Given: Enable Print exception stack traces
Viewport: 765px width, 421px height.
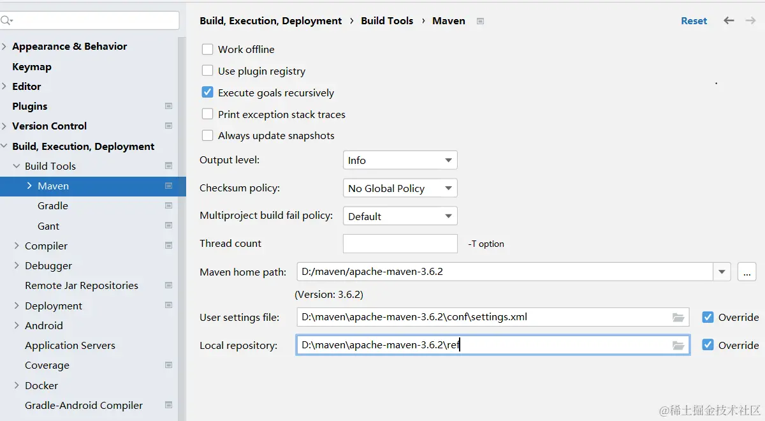Looking at the screenshot, I should [x=207, y=114].
